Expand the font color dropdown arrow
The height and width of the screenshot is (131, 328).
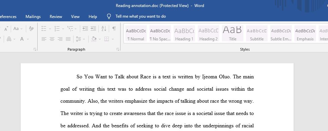click(x=28, y=39)
